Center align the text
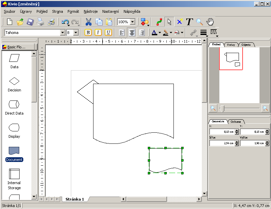Screen dimensions: 271x209 click(x=132, y=33)
